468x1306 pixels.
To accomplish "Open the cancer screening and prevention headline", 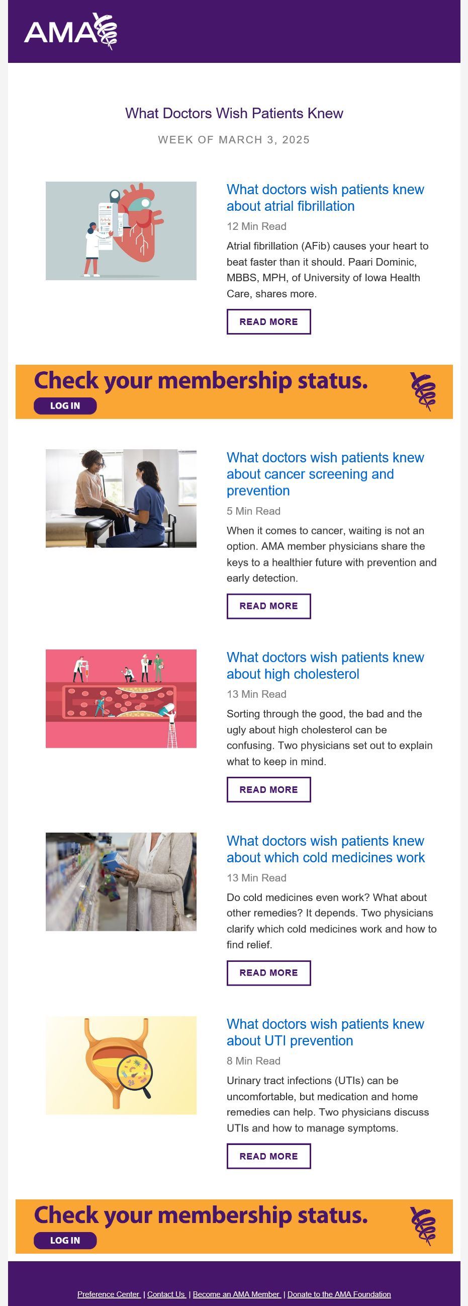I will click(x=325, y=474).
